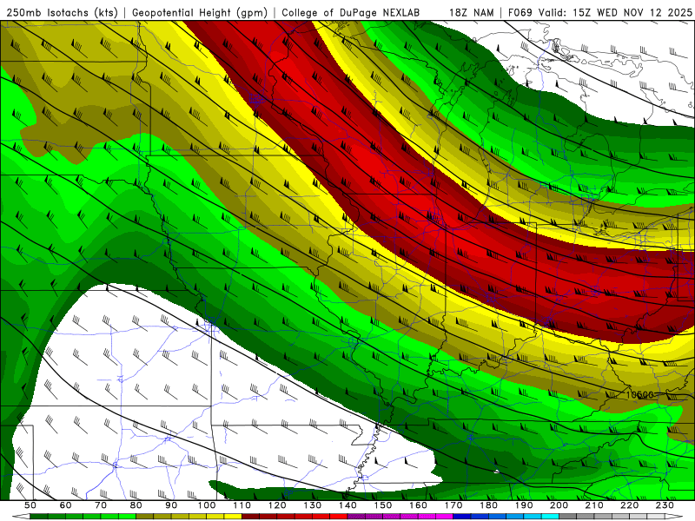This screenshot has height=521, width=695.
Task: Click the 100 value on the legend
Action: 207,505
